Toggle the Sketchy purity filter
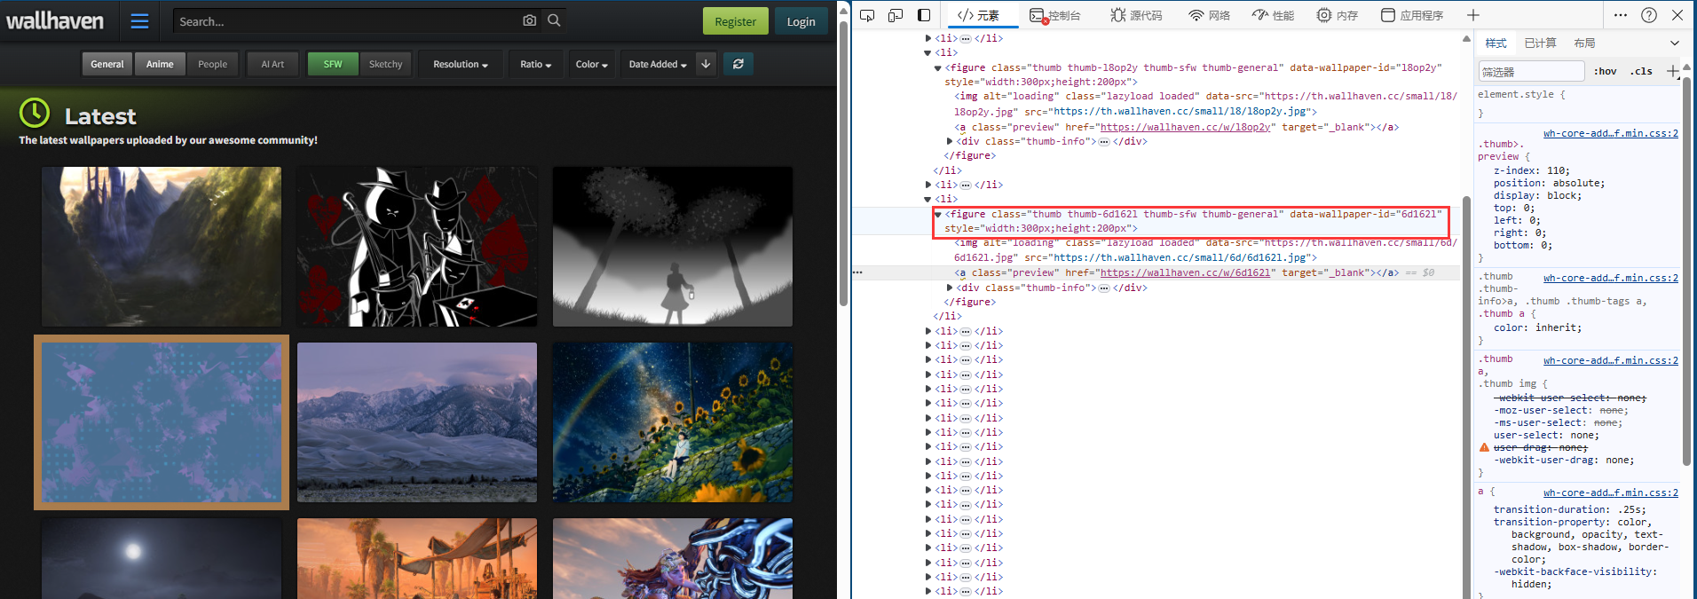This screenshot has width=1697, height=599. (385, 64)
